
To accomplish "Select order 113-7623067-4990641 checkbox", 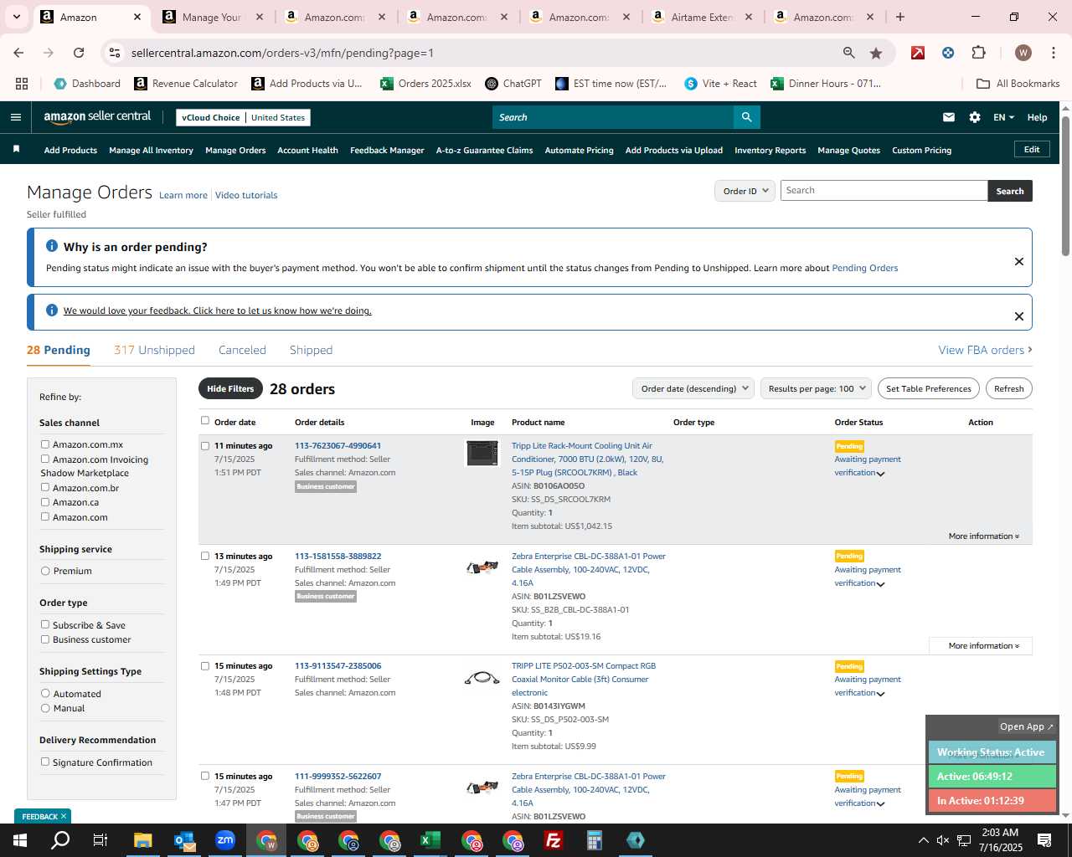I will coord(205,446).
